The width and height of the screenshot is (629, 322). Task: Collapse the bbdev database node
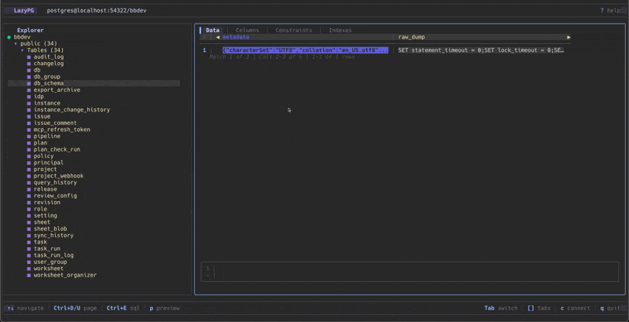(22, 37)
